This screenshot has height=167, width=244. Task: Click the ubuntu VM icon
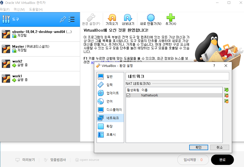(x=6, y=34)
